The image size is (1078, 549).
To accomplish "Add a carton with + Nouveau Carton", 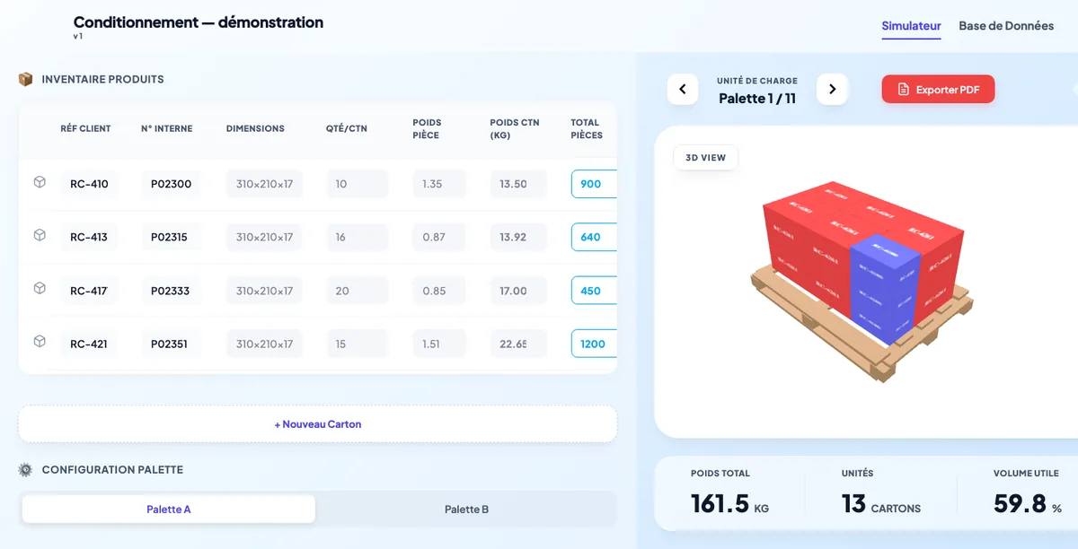I will (318, 424).
